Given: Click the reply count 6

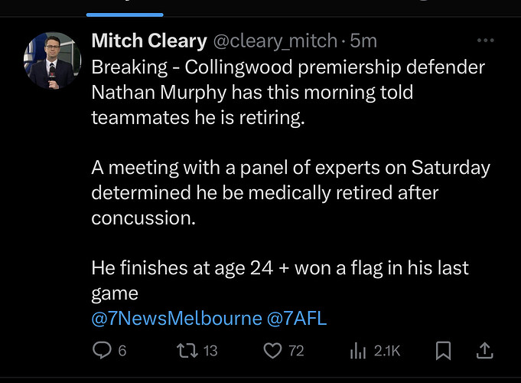Looking at the screenshot, I should pos(122,351).
